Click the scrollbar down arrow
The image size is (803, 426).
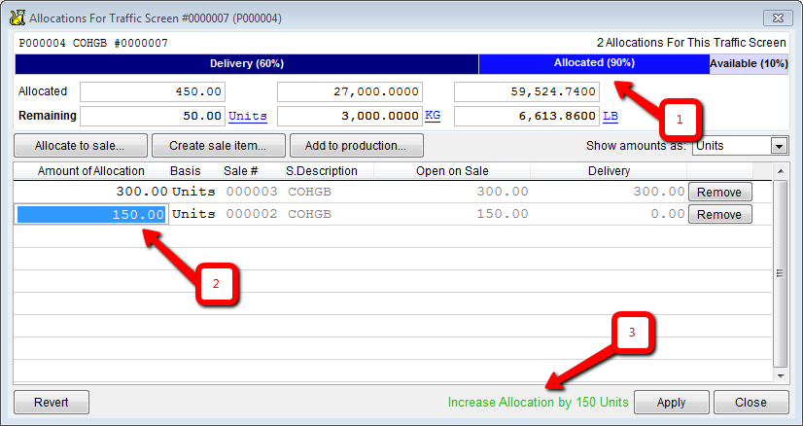tap(780, 376)
